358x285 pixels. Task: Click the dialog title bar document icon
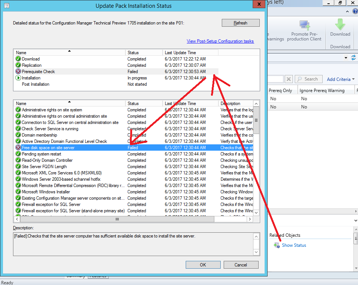point(7,6)
